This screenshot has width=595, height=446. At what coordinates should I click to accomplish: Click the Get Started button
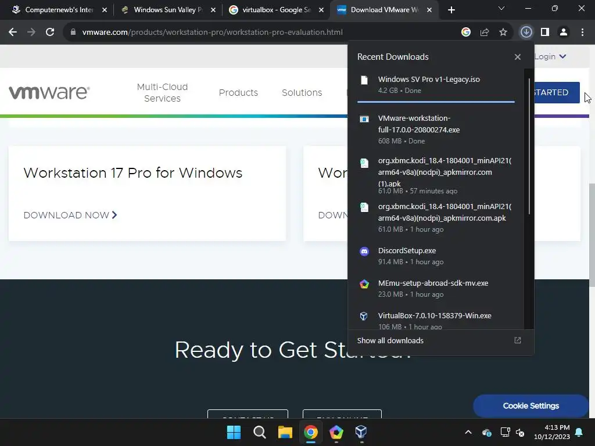tap(557, 92)
